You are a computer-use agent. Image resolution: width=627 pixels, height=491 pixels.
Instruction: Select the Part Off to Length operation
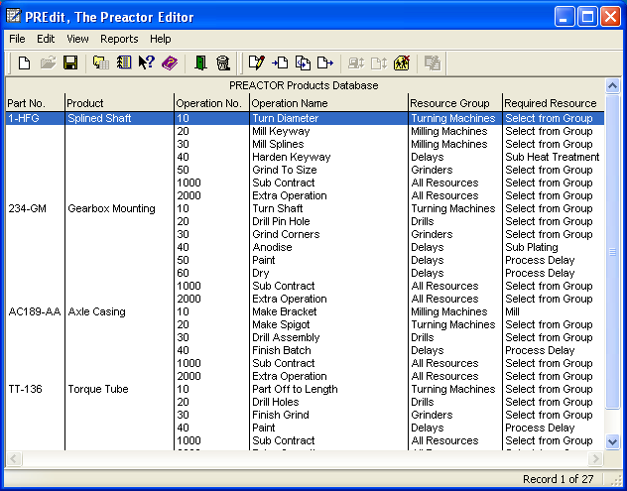point(295,389)
